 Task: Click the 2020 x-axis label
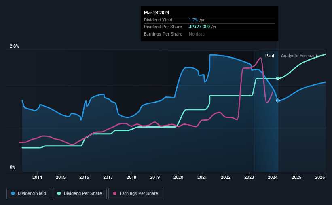178,177
